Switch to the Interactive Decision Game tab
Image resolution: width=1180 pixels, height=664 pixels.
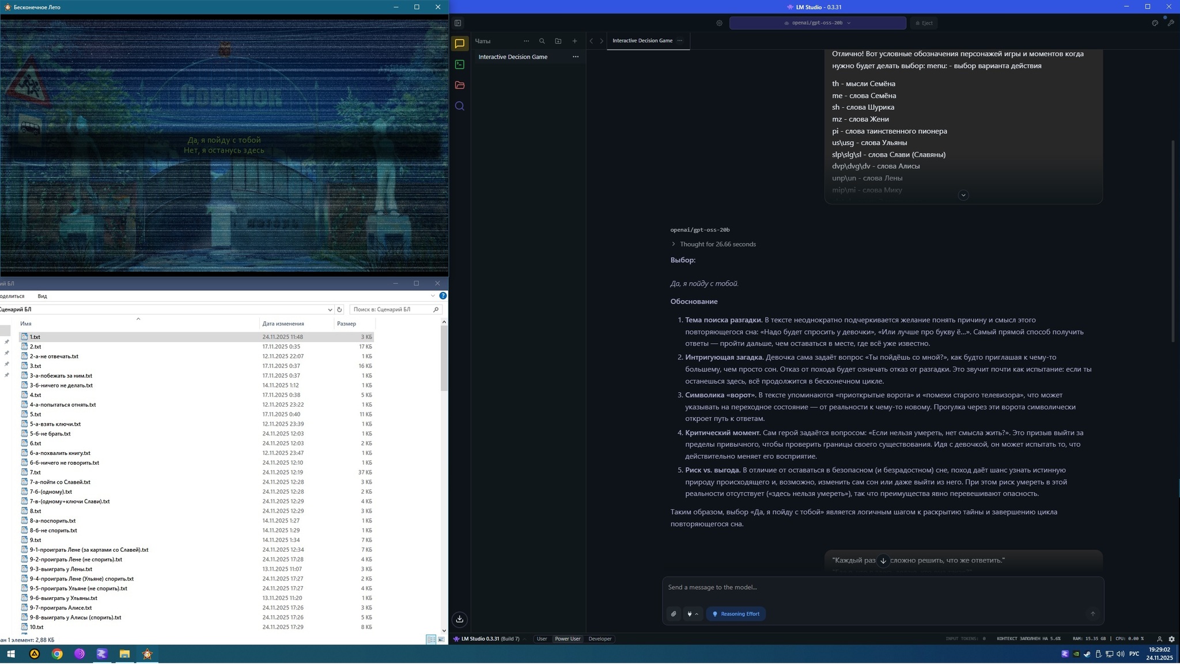642,41
